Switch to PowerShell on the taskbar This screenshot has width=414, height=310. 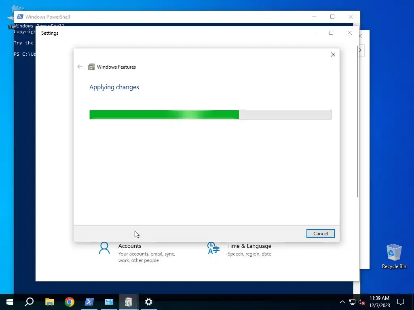pos(89,302)
